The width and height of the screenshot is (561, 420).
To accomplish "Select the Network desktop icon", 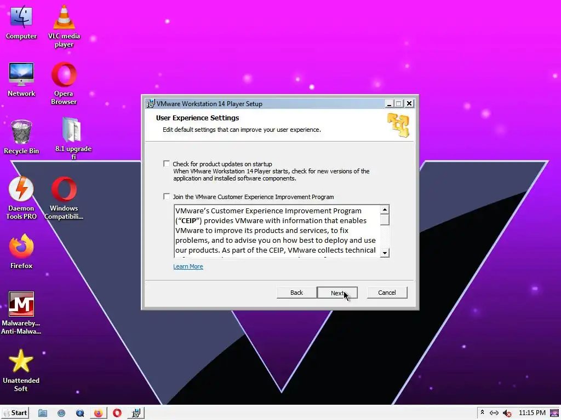I will coord(21,80).
